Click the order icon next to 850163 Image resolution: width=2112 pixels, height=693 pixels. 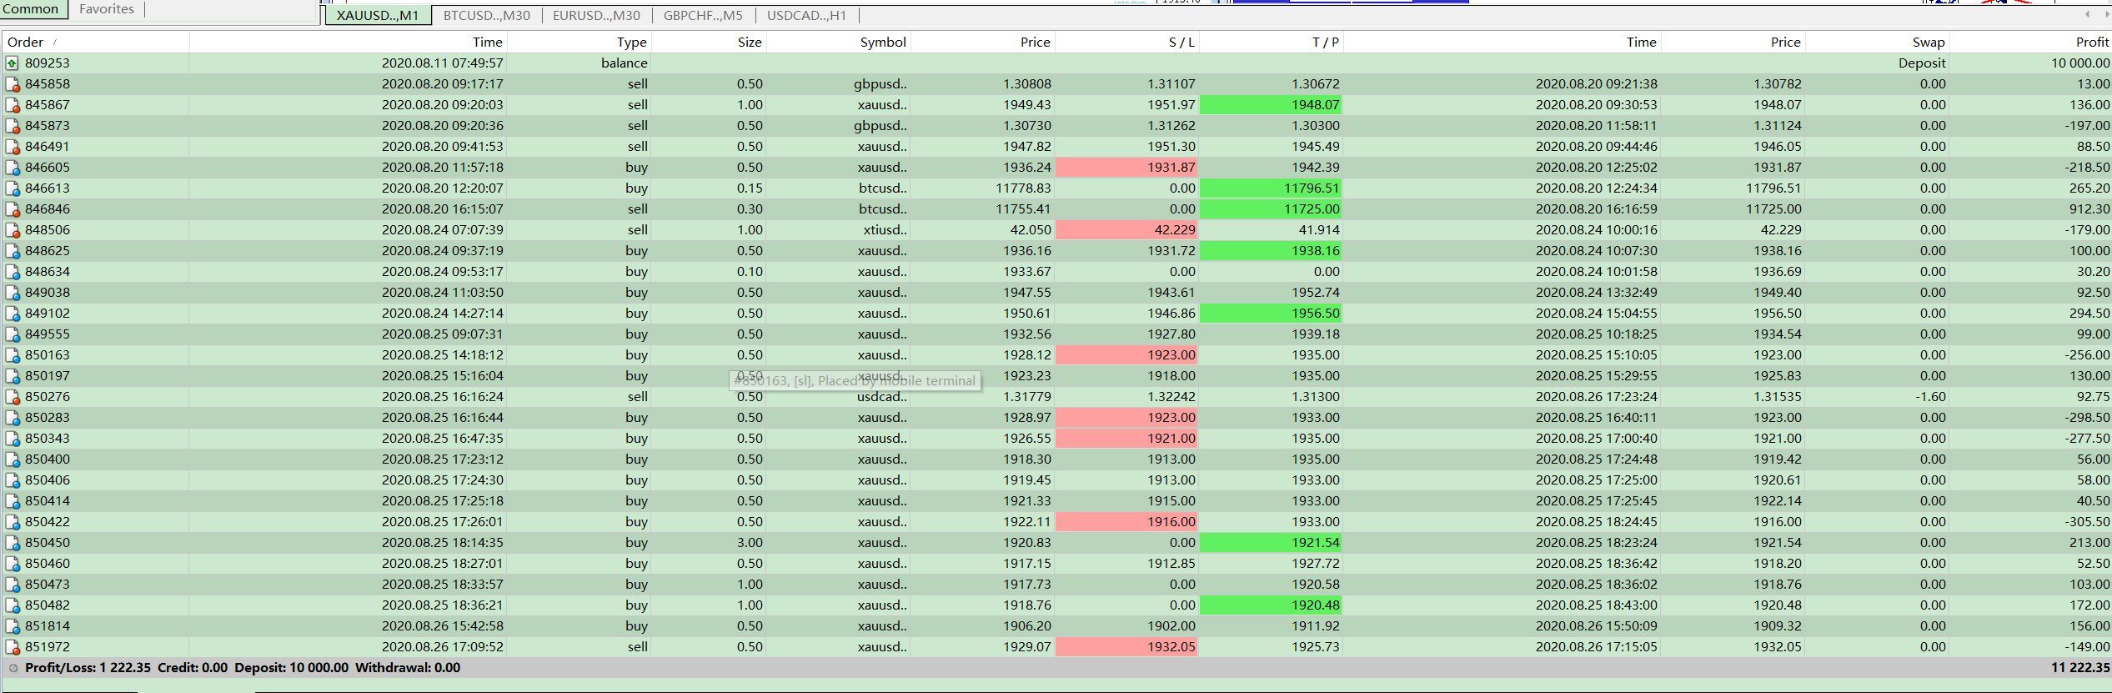(x=13, y=355)
